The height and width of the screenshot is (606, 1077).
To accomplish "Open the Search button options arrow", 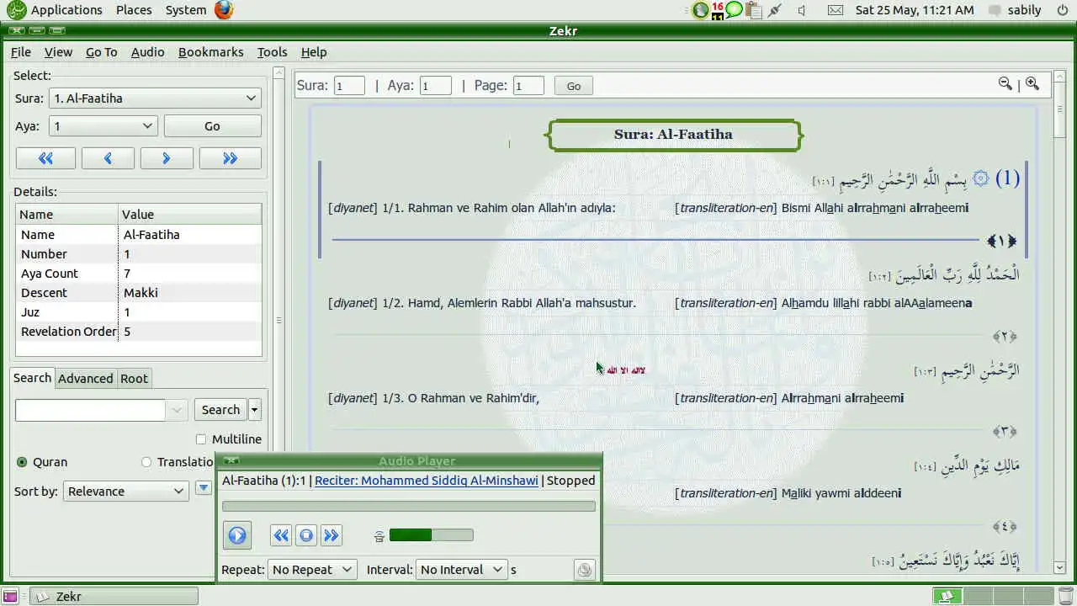I will pyautogui.click(x=254, y=410).
